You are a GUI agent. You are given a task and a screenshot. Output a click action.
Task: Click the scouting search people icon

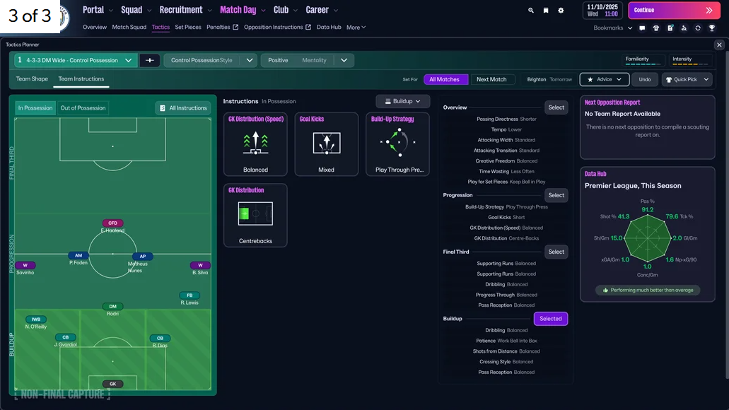tap(684, 28)
